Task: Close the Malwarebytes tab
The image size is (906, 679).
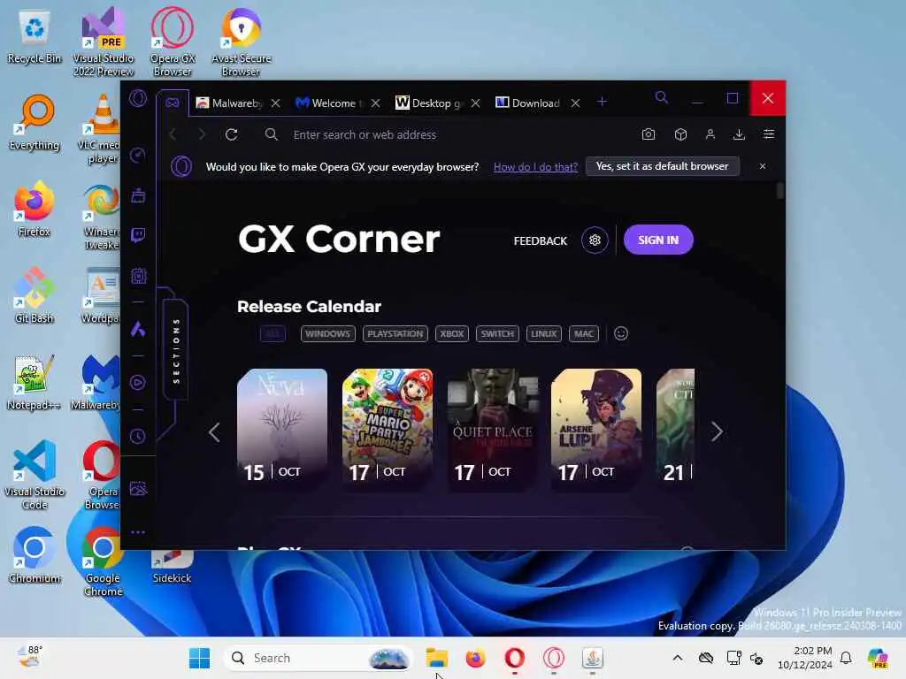Action: point(276,103)
